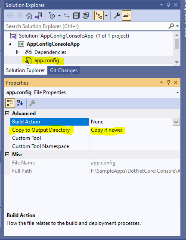Toggle Show All Files icon

[86, 16]
